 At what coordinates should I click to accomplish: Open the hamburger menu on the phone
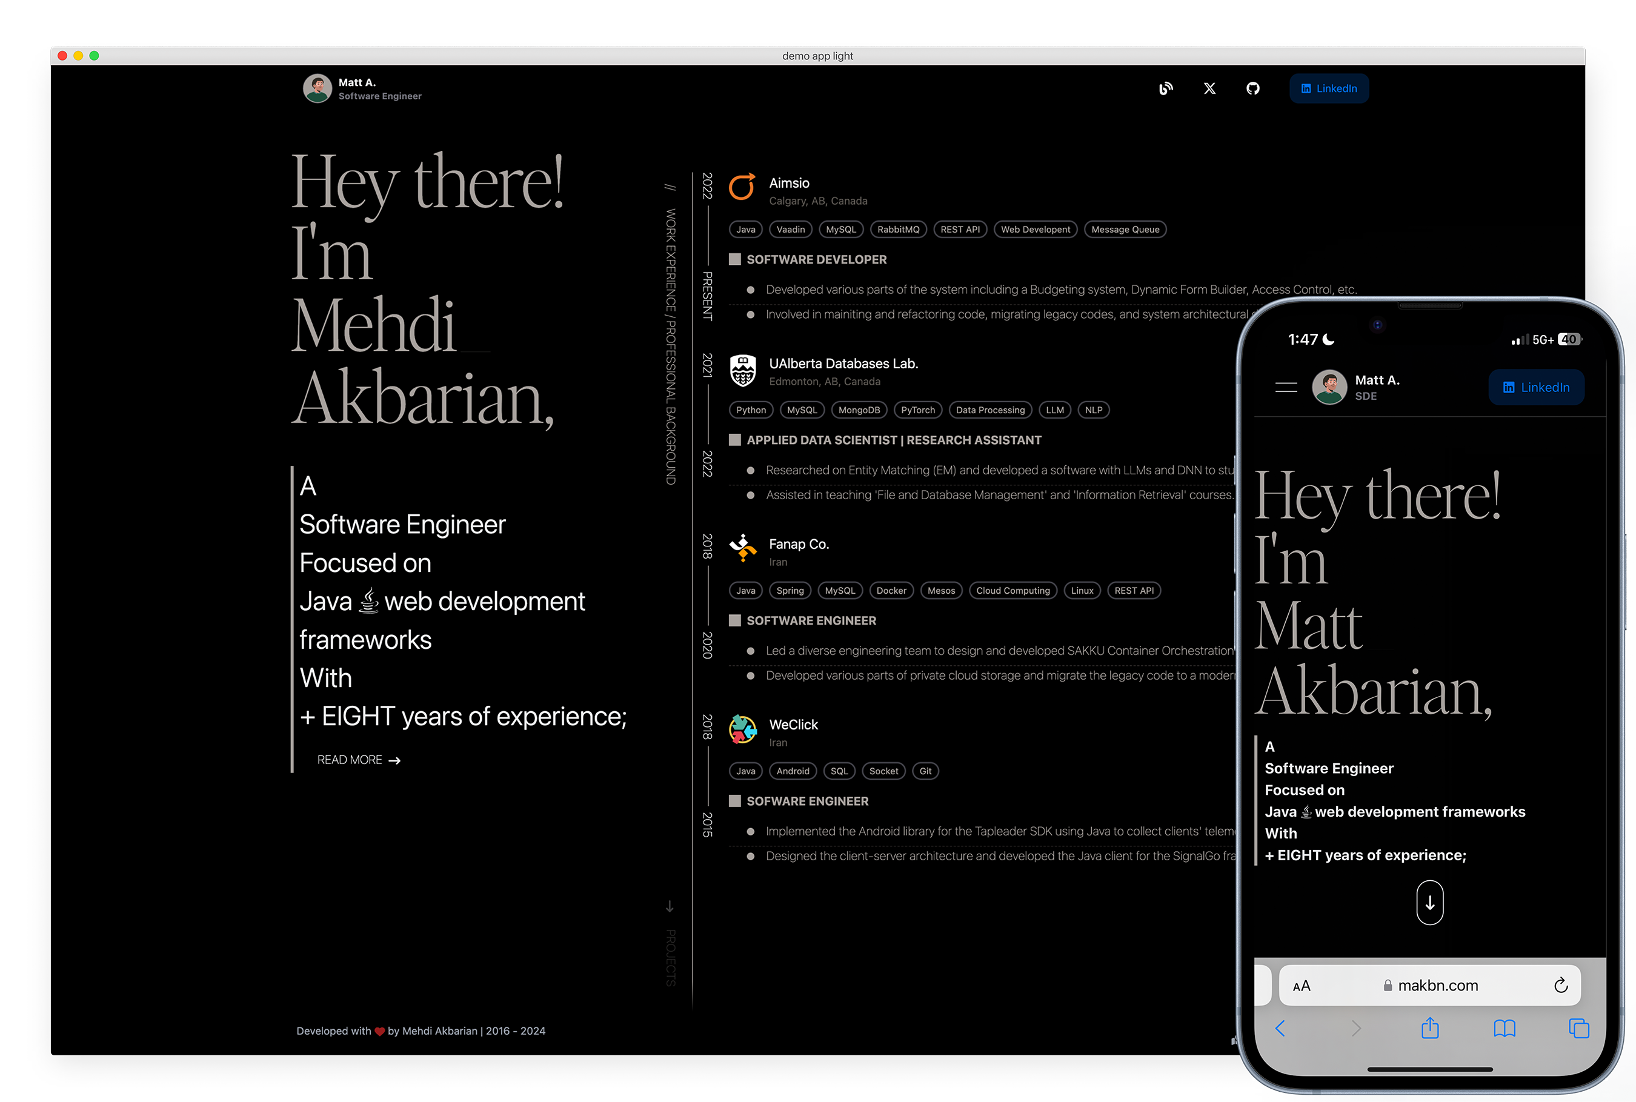1286,387
